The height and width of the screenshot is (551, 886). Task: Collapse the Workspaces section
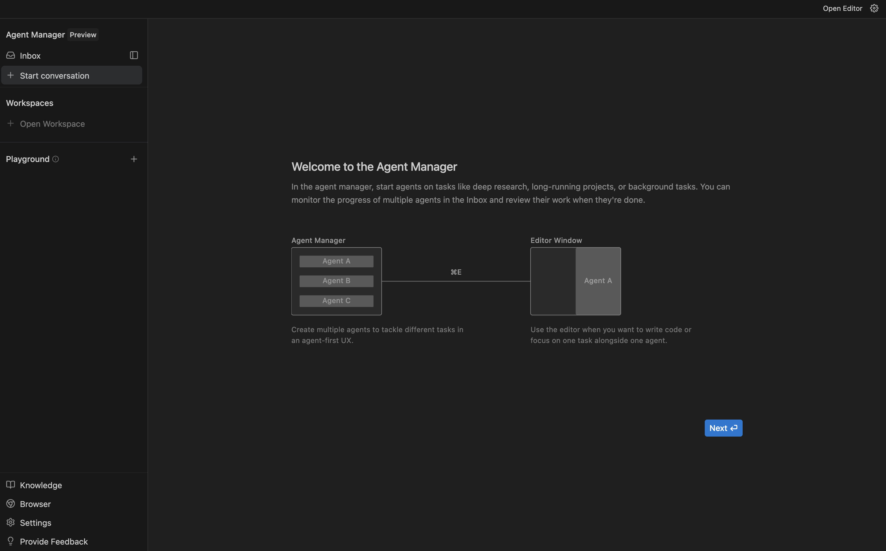[x=29, y=103]
